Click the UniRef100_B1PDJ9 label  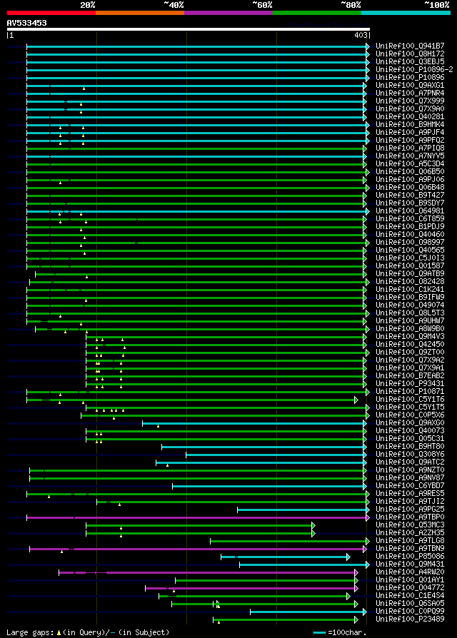tap(410, 227)
